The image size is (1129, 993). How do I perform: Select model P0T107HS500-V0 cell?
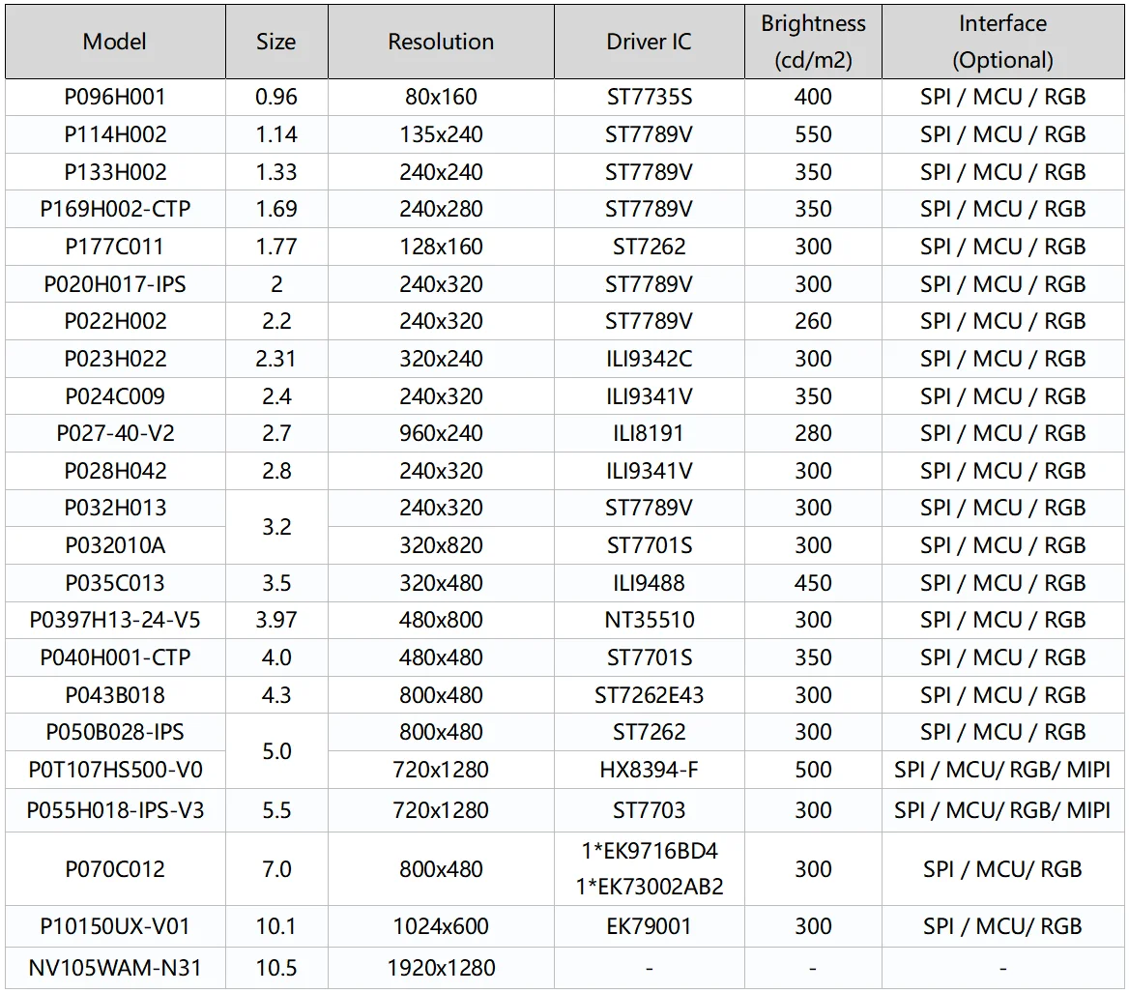click(115, 770)
